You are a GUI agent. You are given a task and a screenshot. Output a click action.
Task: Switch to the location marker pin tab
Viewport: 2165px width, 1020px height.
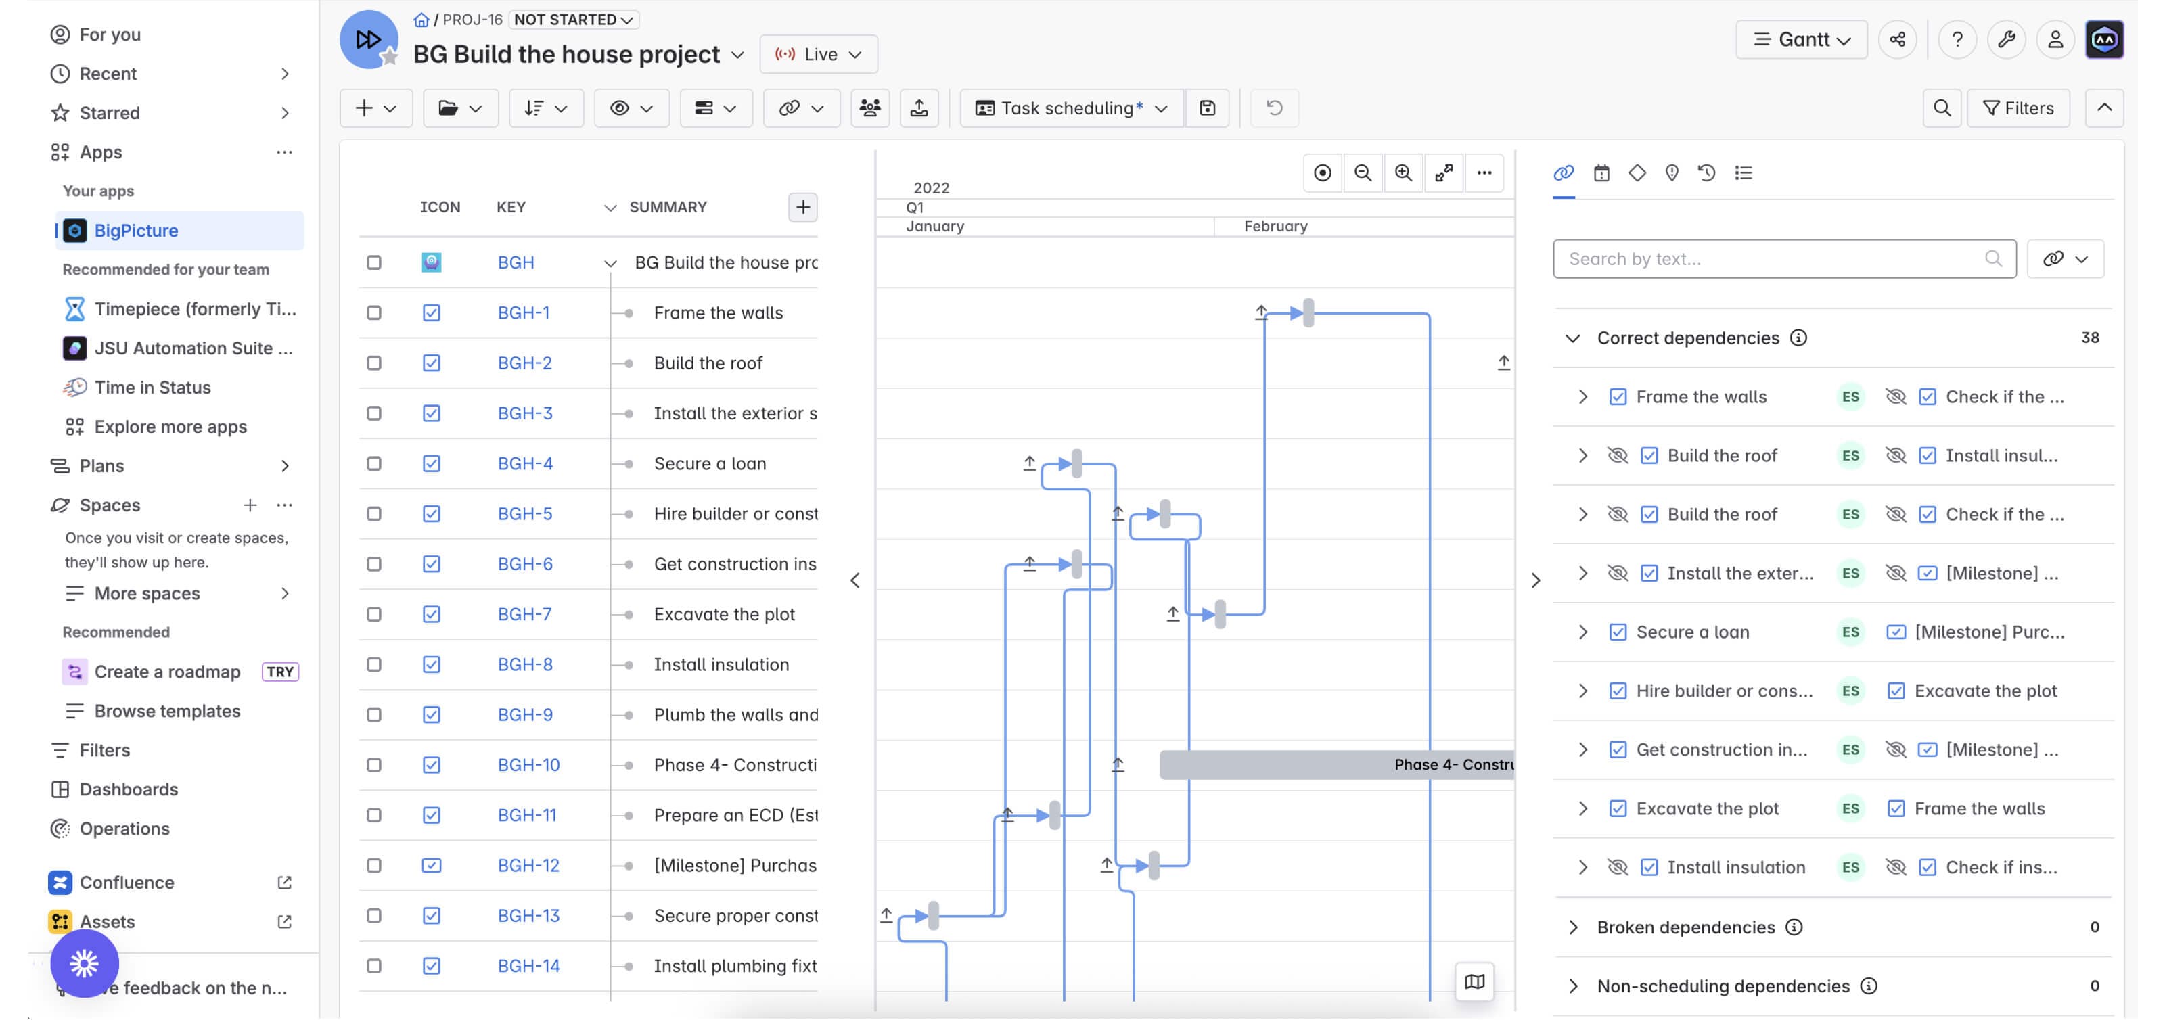pyautogui.click(x=1672, y=173)
